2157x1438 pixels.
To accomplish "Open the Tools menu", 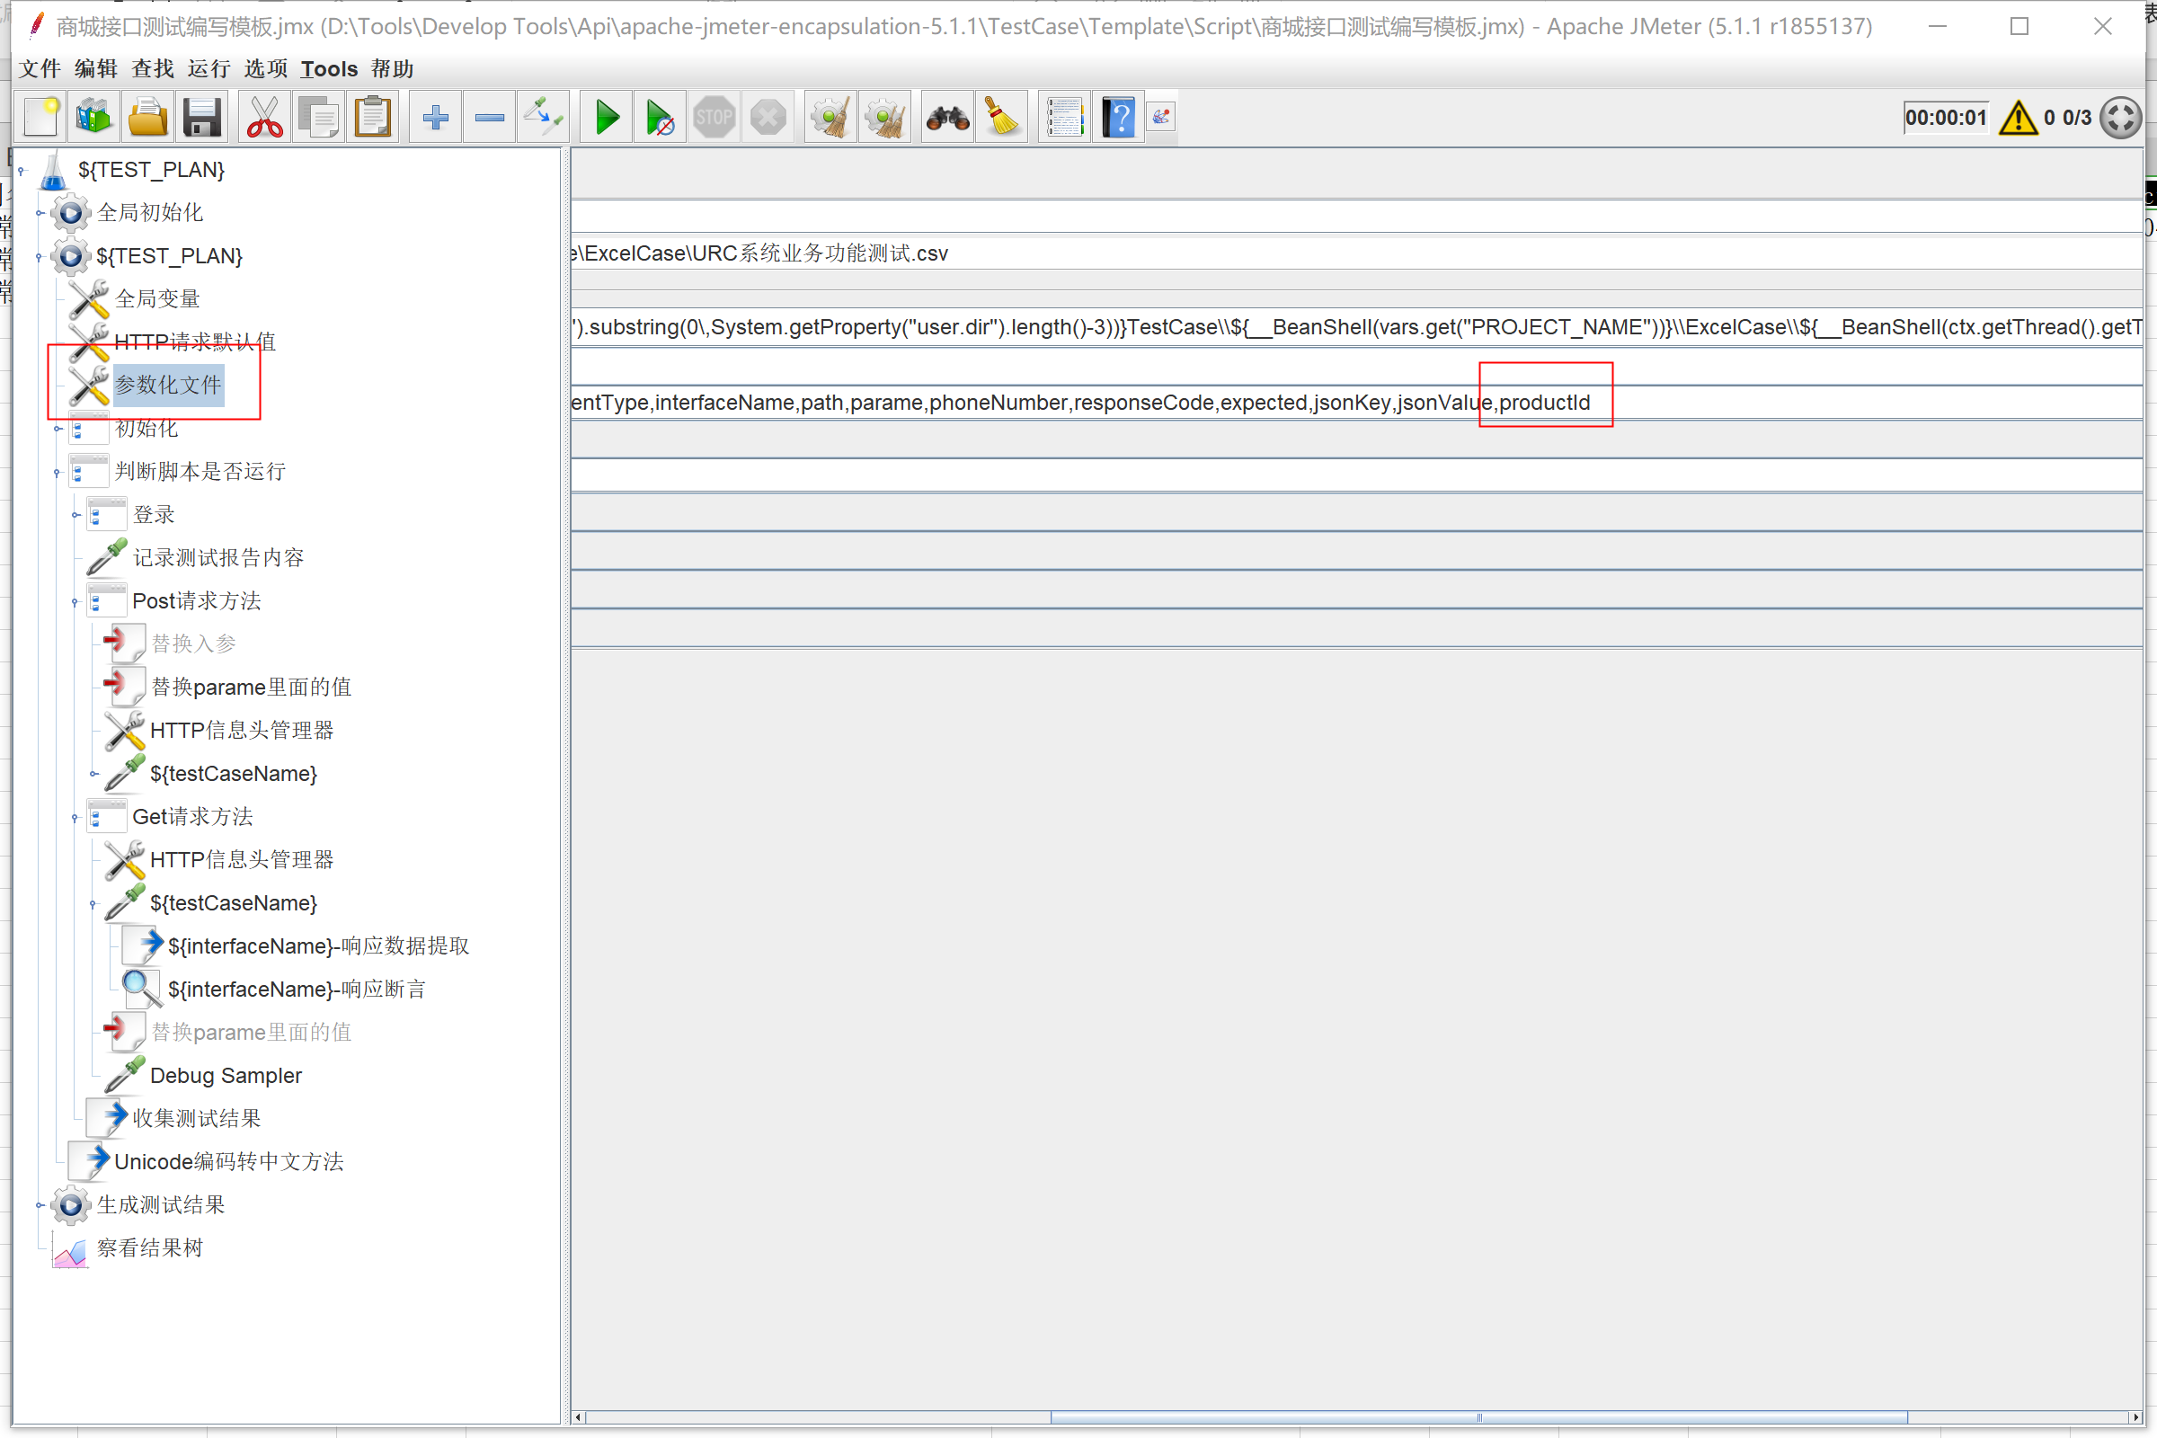I will click(x=329, y=69).
